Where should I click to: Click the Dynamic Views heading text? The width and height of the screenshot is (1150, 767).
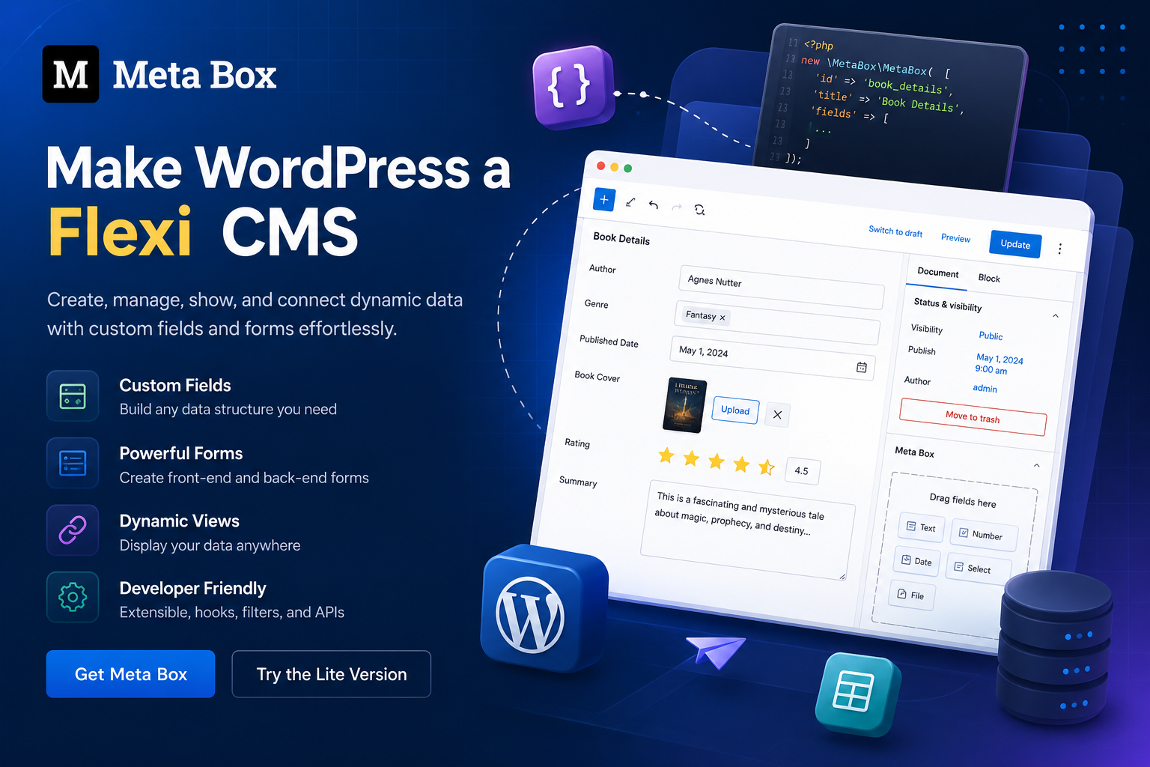coord(180,521)
